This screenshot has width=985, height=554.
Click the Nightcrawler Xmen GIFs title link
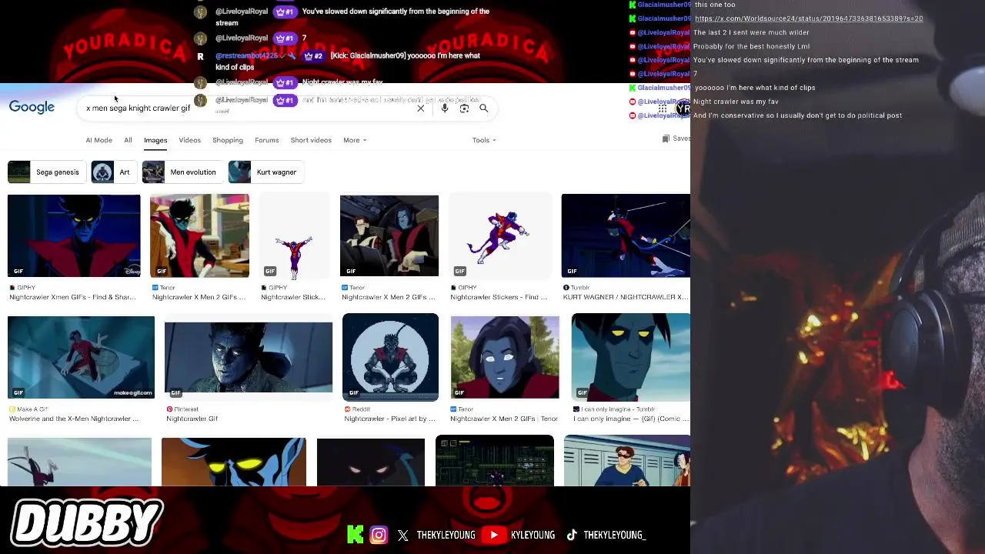(72, 297)
